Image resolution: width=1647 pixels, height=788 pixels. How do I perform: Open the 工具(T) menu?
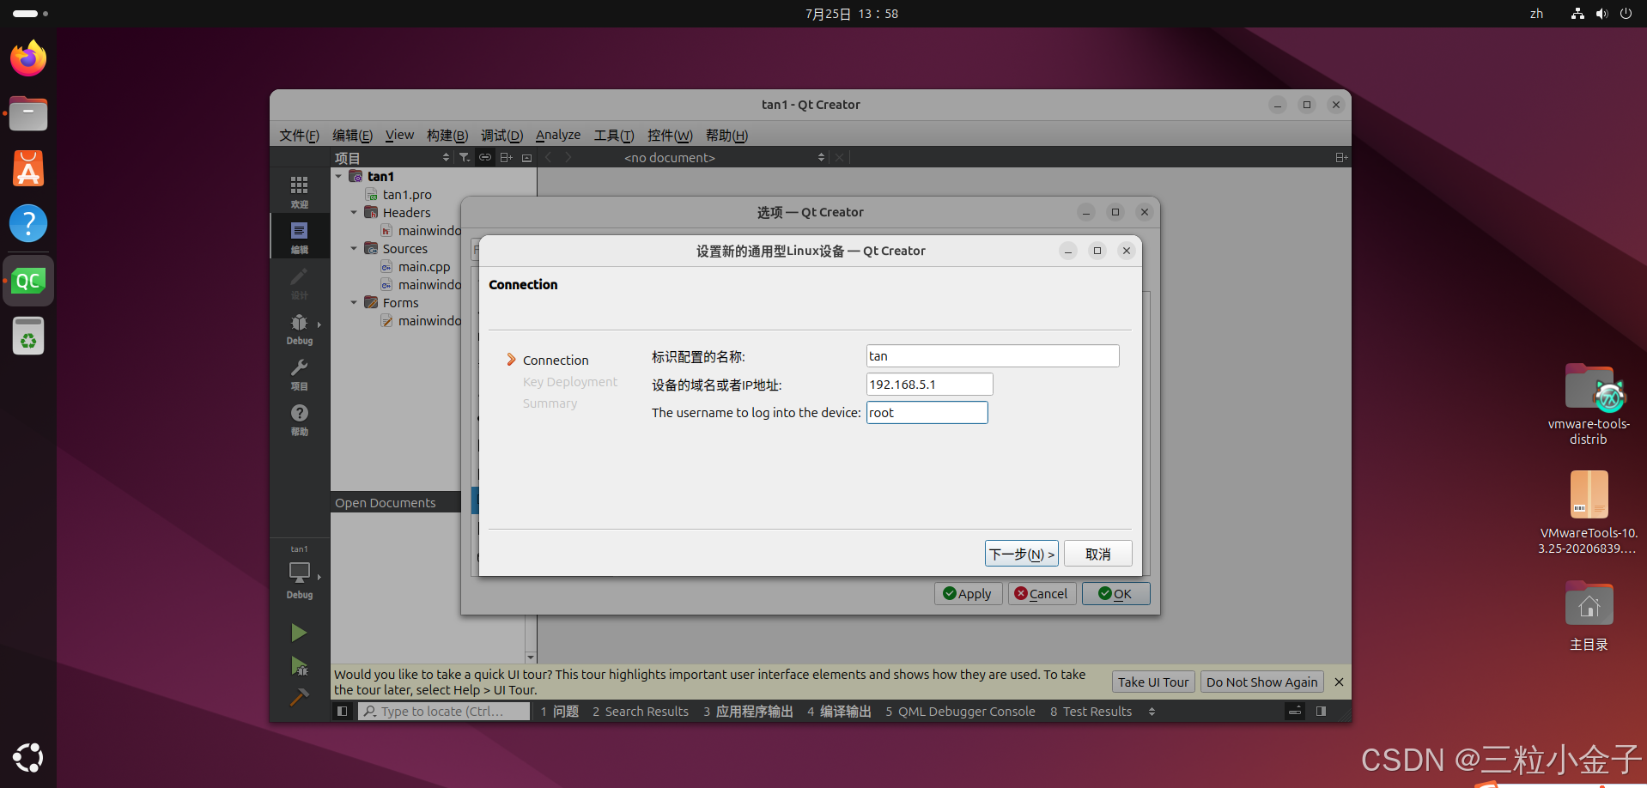pyautogui.click(x=614, y=135)
